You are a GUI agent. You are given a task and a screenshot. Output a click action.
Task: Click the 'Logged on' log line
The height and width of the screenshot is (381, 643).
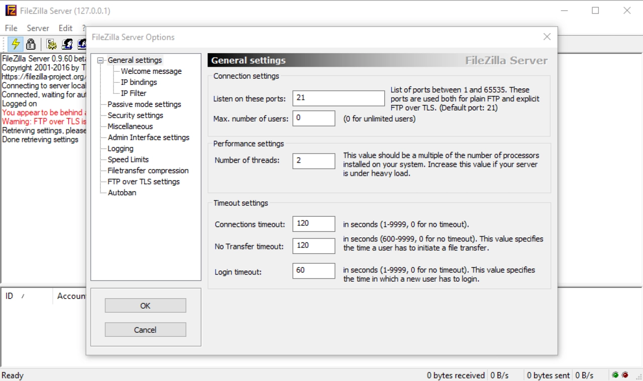(19, 104)
